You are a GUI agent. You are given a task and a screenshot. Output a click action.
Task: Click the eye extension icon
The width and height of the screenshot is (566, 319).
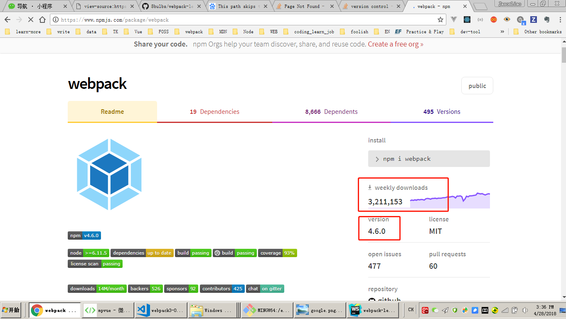point(507,20)
